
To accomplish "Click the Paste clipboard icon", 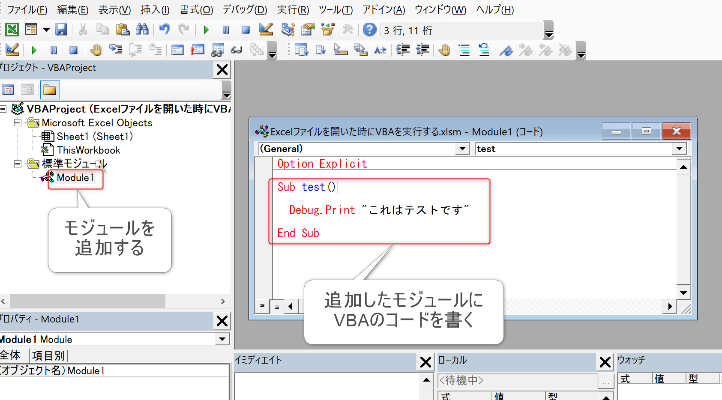I will coord(123,30).
